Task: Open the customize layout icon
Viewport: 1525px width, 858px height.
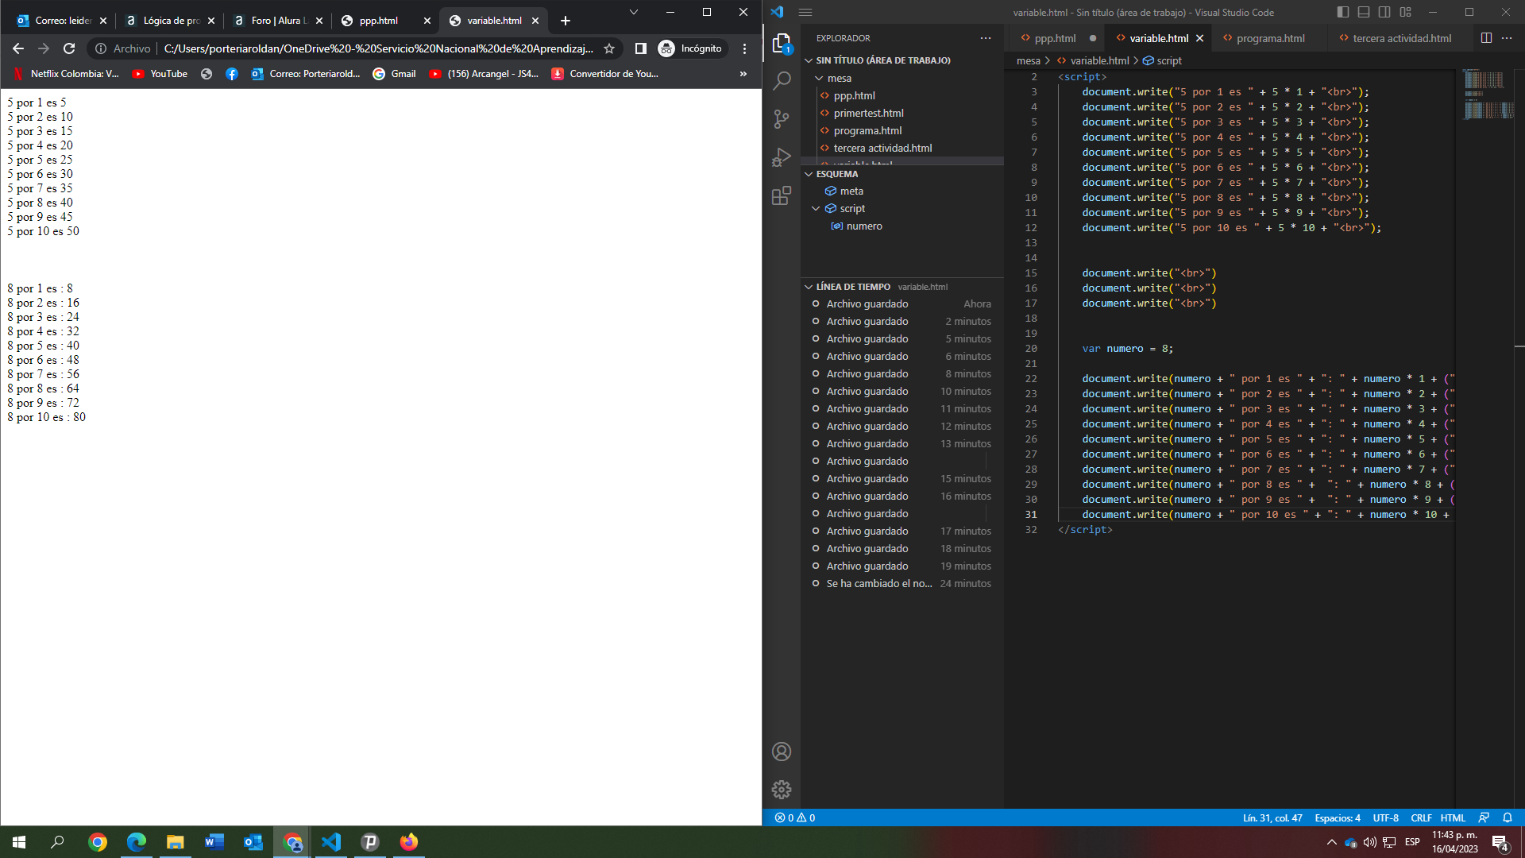Action: [1406, 12]
